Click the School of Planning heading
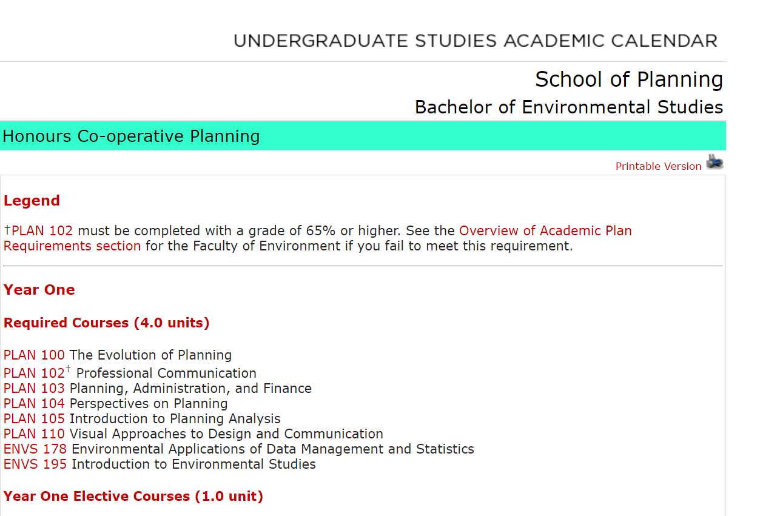Viewport: 760px width, 516px height. pos(629,79)
